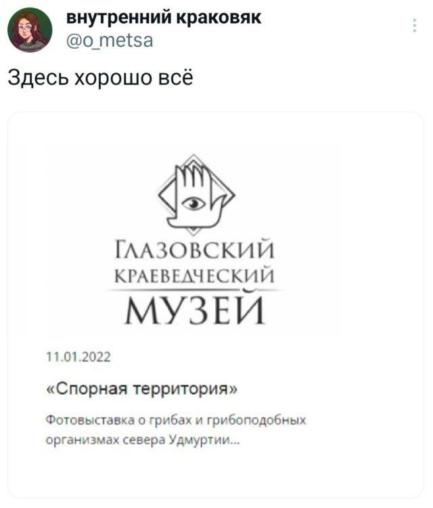The width and height of the screenshot is (433, 508).
Task: Click the author's profile avatar
Action: coord(30,30)
